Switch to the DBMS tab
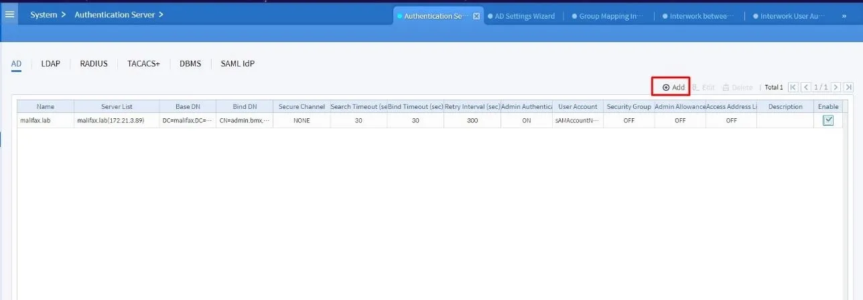Image resolution: width=863 pixels, height=300 pixels. (x=190, y=64)
